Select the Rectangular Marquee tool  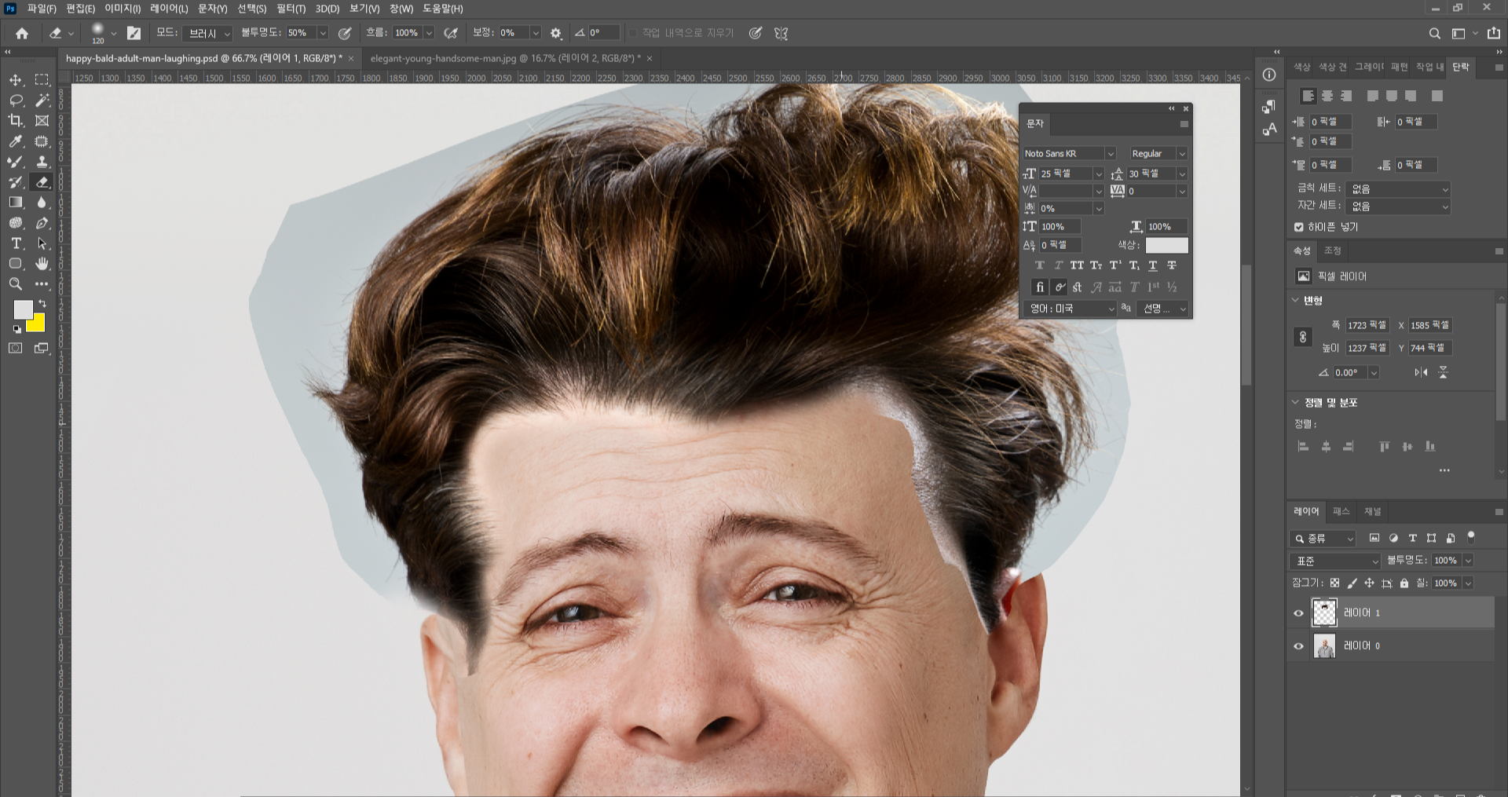coord(42,80)
